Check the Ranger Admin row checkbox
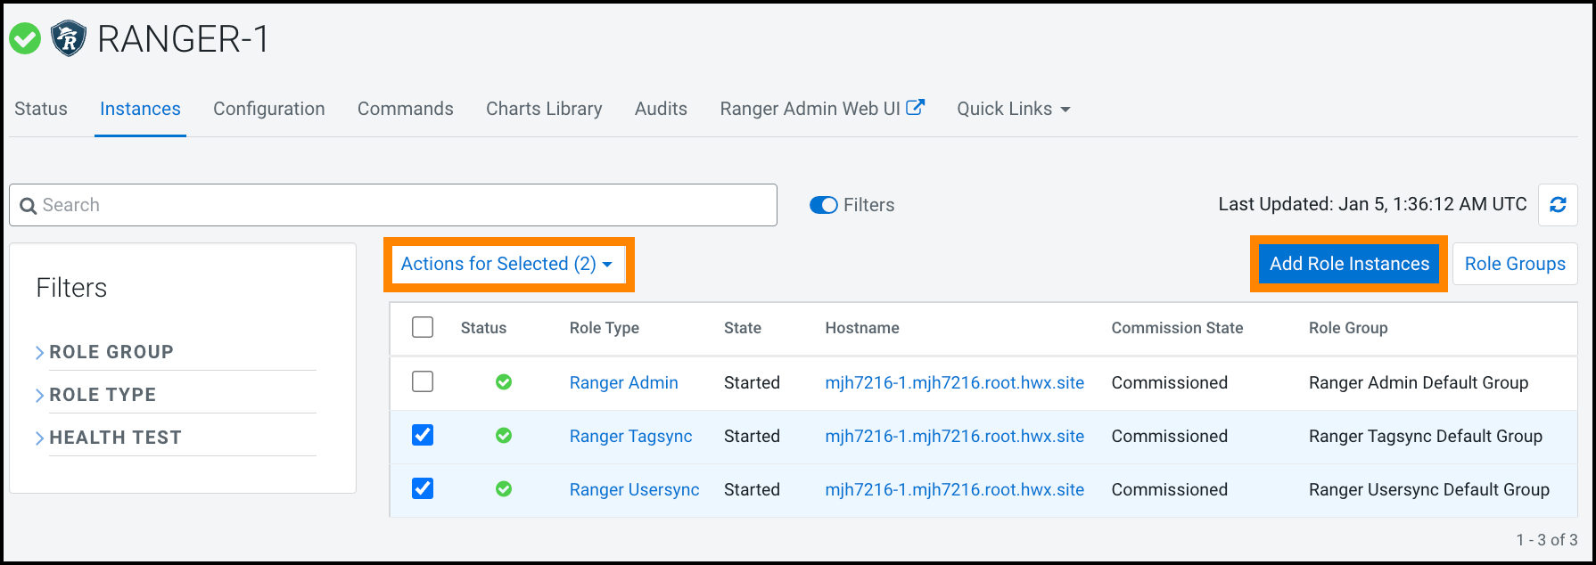The width and height of the screenshot is (1596, 565). click(423, 381)
